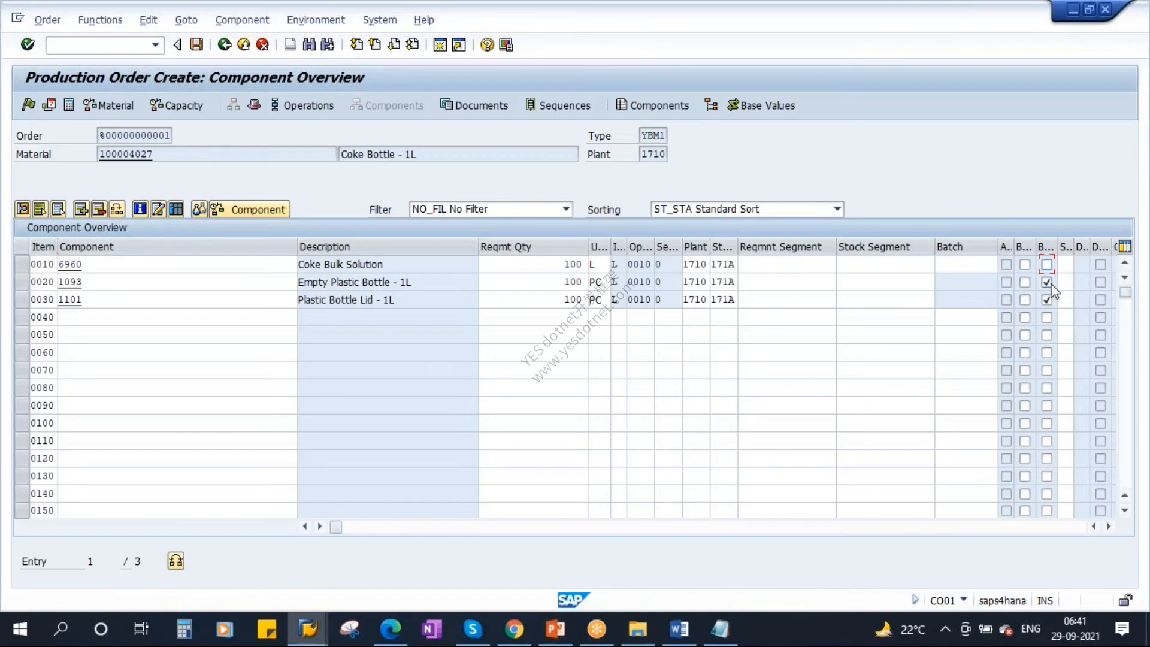This screenshot has width=1150, height=647.
Task: Open Help question mark icon
Action: point(487,44)
